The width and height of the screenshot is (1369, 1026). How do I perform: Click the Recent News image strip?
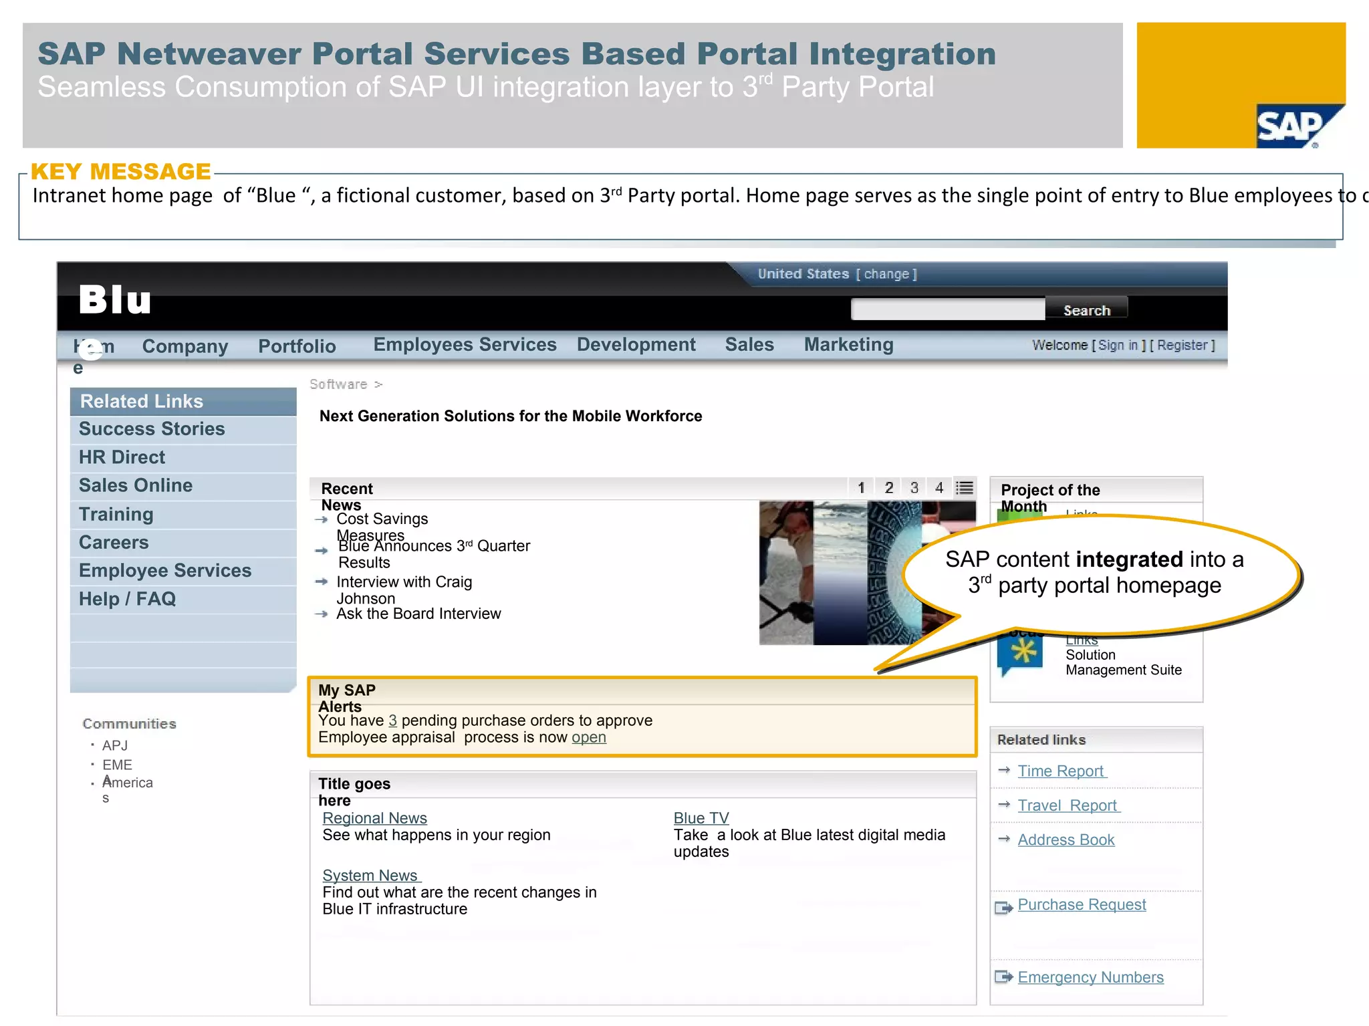point(867,573)
